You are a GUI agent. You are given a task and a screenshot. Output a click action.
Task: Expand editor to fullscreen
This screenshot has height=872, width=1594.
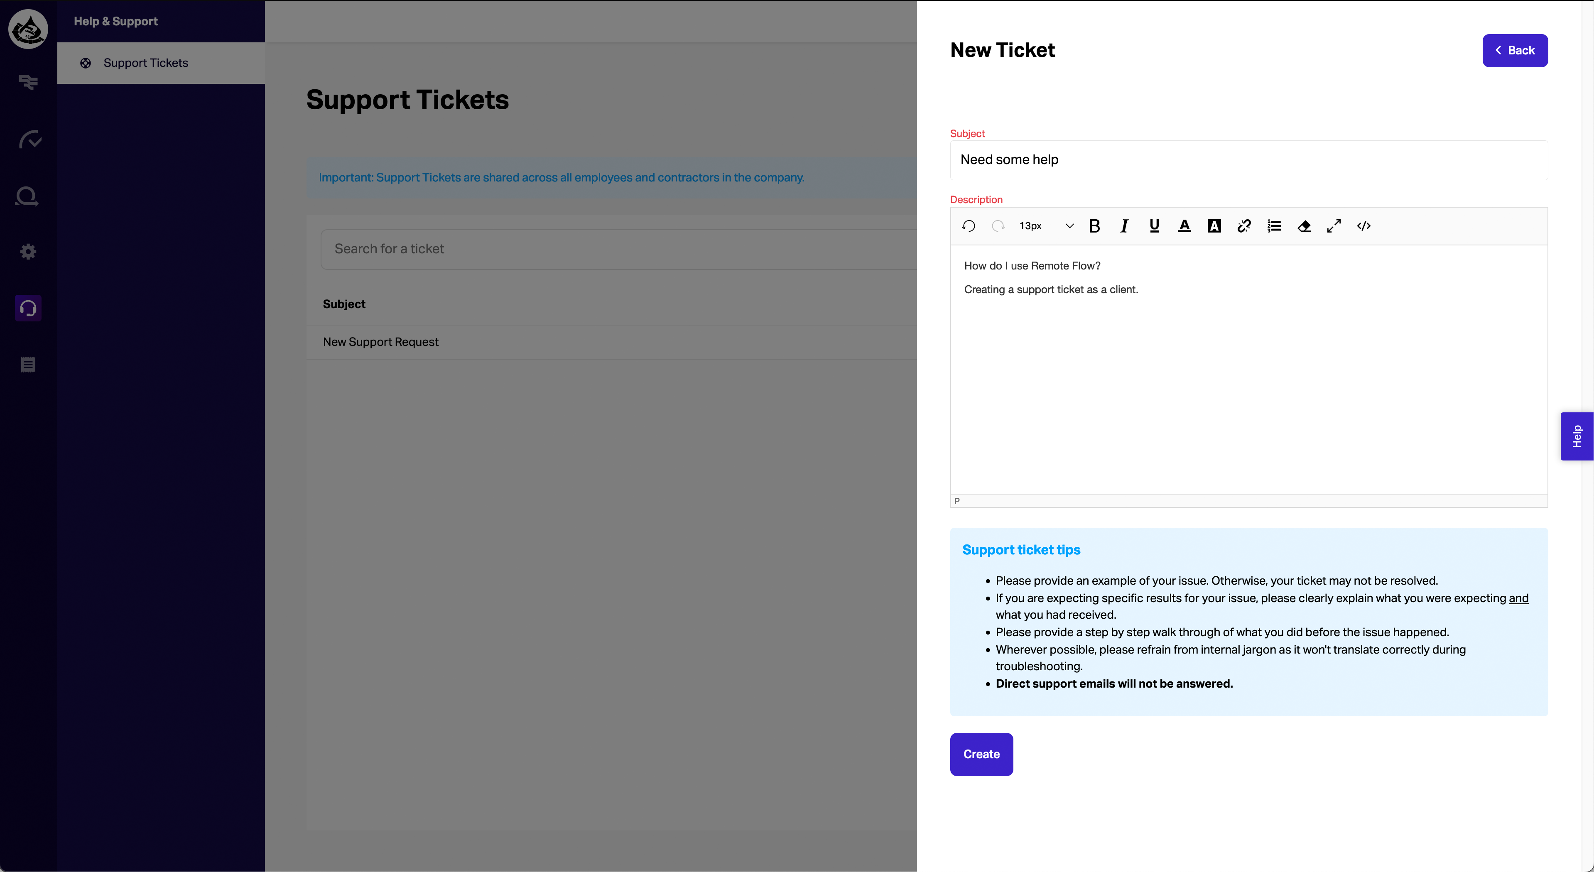[1334, 226]
